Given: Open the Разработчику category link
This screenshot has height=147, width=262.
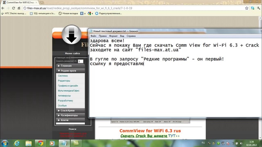Looking at the screenshot, I should pos(65,101).
